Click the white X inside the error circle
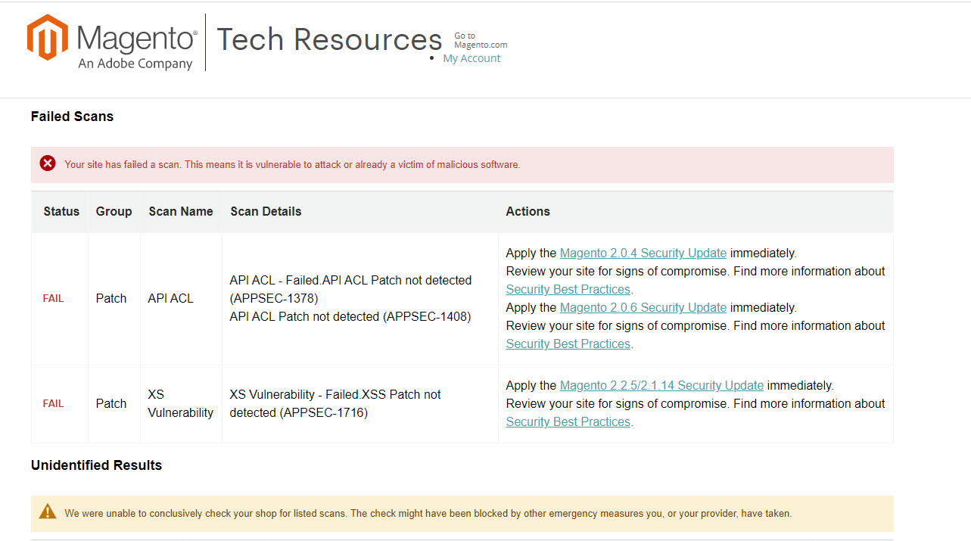Screen dimensions: 971x541 (48, 163)
